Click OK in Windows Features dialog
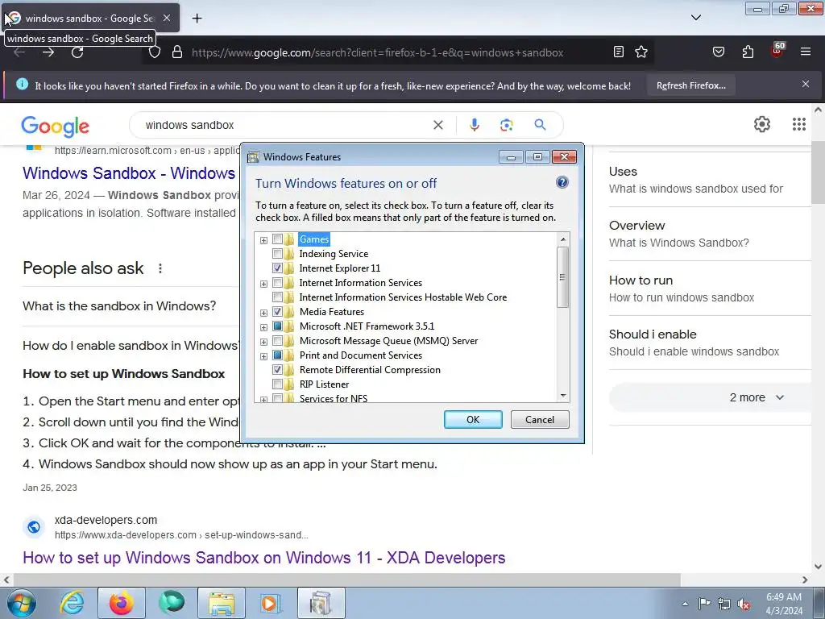Viewport: 825px width, 619px height. [473, 419]
